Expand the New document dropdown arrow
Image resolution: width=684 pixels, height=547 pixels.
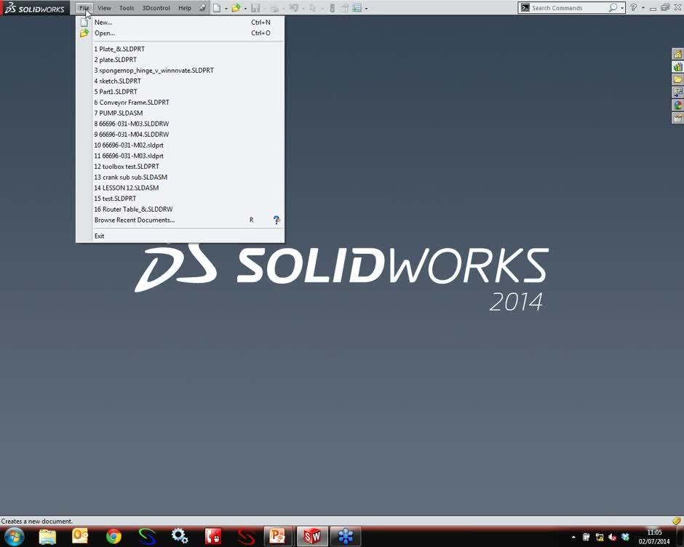coord(226,7)
